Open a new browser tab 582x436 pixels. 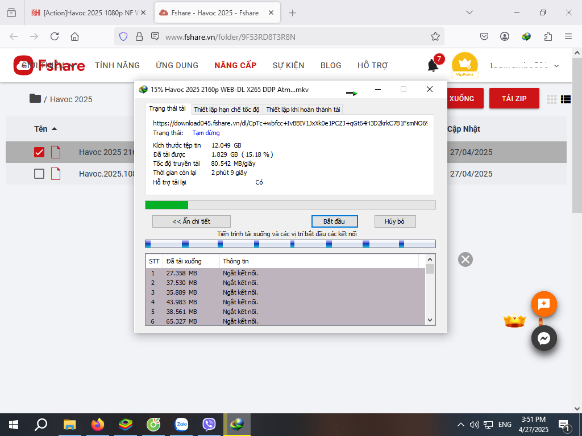(x=293, y=13)
